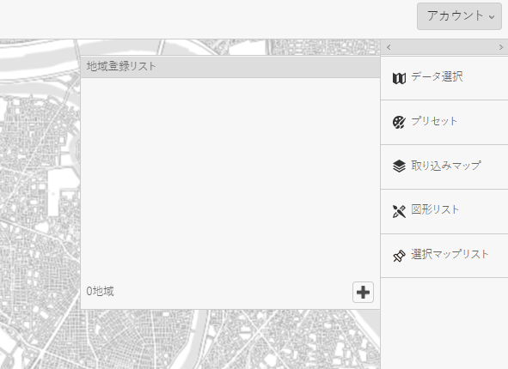The image size is (508, 369).
Task: Click the right arrow in side panel header
Action: pos(501,47)
